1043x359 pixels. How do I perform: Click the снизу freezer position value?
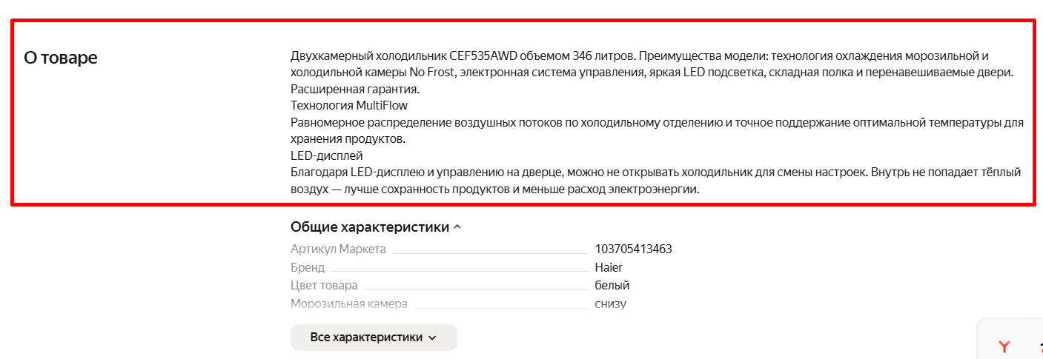[x=611, y=303]
